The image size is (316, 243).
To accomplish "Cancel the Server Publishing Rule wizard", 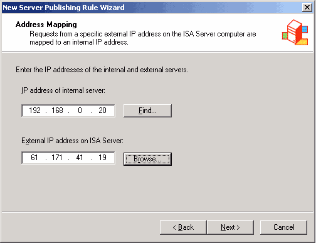I will pos(283,227).
